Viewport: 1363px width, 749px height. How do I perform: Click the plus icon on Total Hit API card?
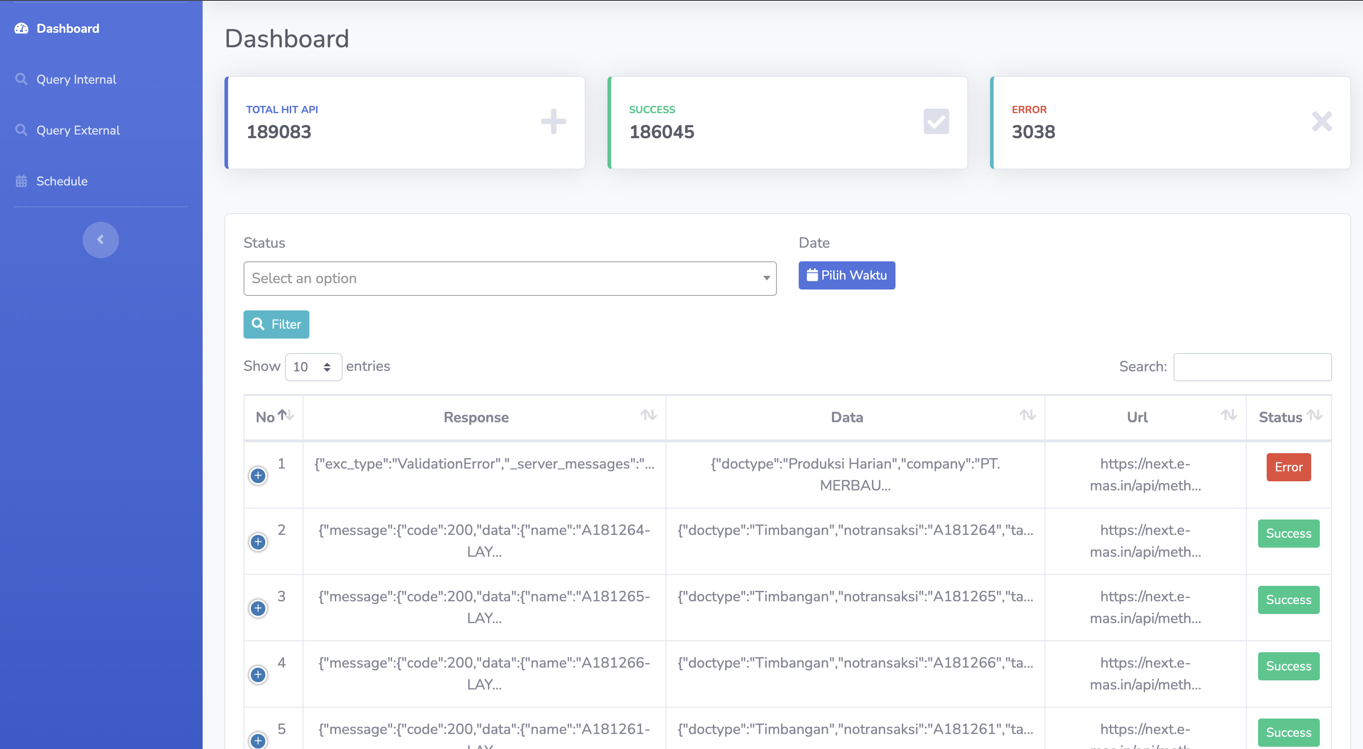pos(553,122)
